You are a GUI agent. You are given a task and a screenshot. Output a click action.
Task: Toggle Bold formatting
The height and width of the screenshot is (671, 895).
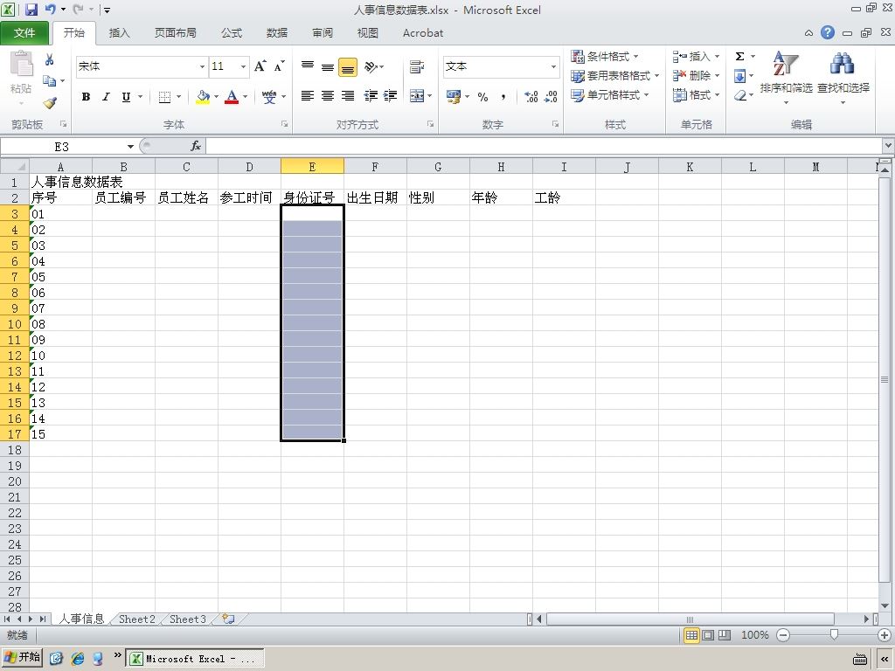click(x=86, y=97)
